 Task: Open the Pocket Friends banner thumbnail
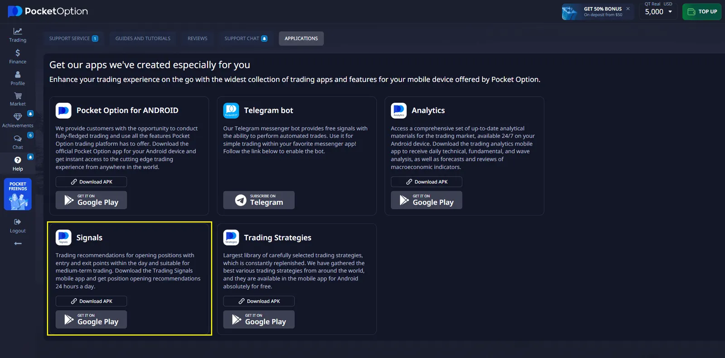[x=18, y=194]
